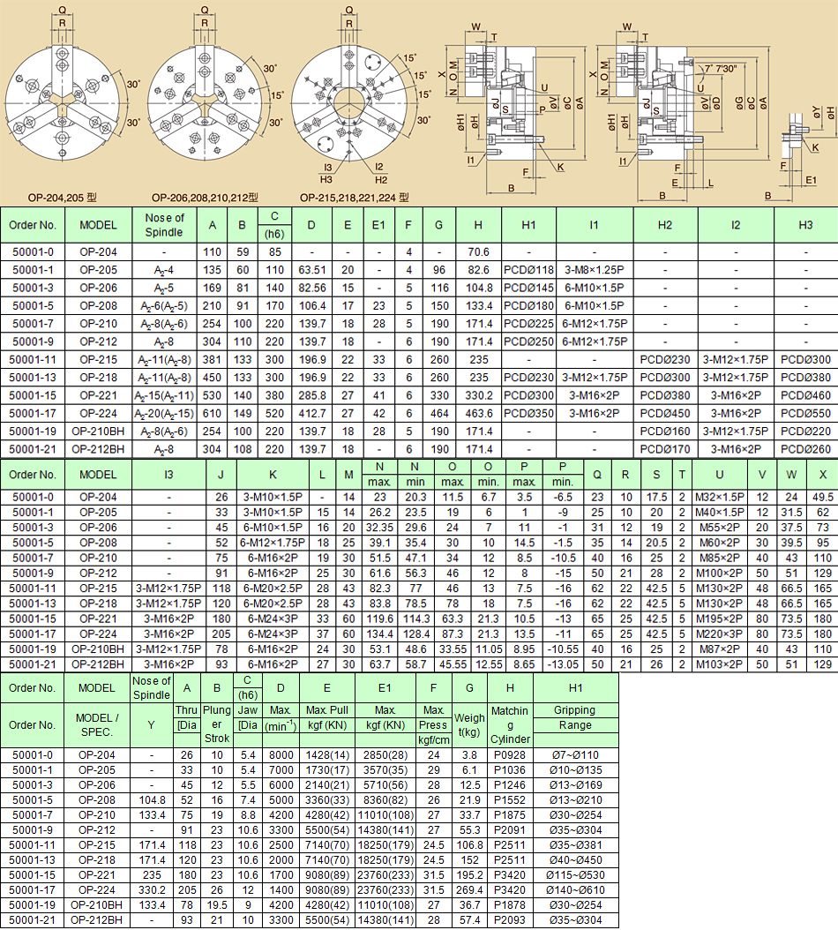The height and width of the screenshot is (930, 838).
Task: Select the 8360(82) cell
Action: [x=385, y=799]
